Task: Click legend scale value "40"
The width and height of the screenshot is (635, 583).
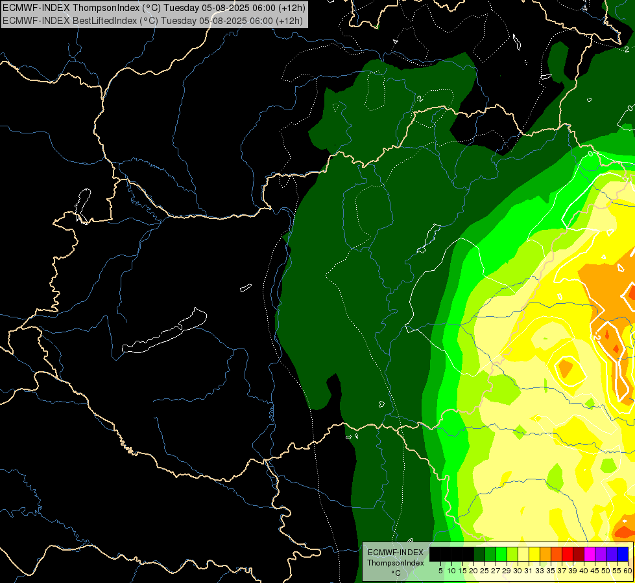Action: [584, 571]
